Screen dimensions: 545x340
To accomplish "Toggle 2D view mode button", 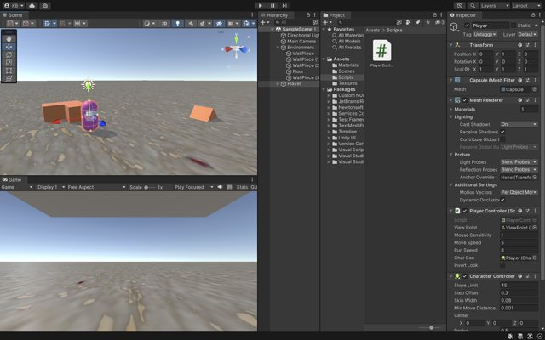I will click(164, 24).
